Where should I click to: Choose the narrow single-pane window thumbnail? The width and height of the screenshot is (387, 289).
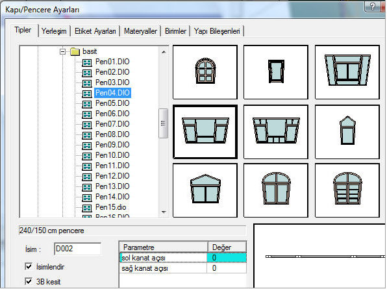point(276,72)
